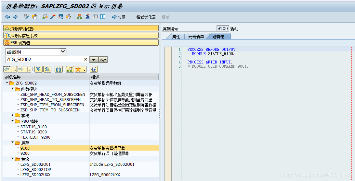Click the tree navigation Back arrow

7,69
